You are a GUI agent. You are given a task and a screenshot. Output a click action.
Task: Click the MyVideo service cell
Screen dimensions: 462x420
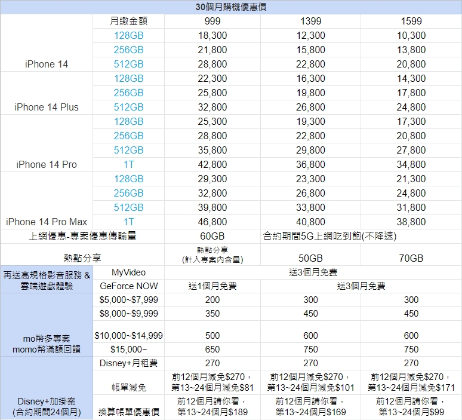(x=128, y=272)
